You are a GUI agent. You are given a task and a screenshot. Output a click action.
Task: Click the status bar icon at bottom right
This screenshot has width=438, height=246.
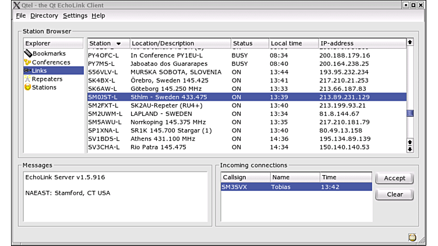tap(412, 237)
